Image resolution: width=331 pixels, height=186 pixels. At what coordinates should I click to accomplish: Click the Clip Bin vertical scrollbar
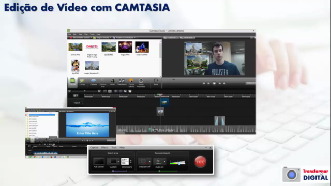[x=161, y=51]
